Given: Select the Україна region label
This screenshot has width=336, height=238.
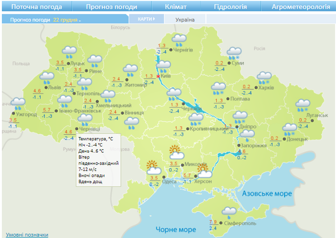Looking at the screenshot, I should coord(185,20).
